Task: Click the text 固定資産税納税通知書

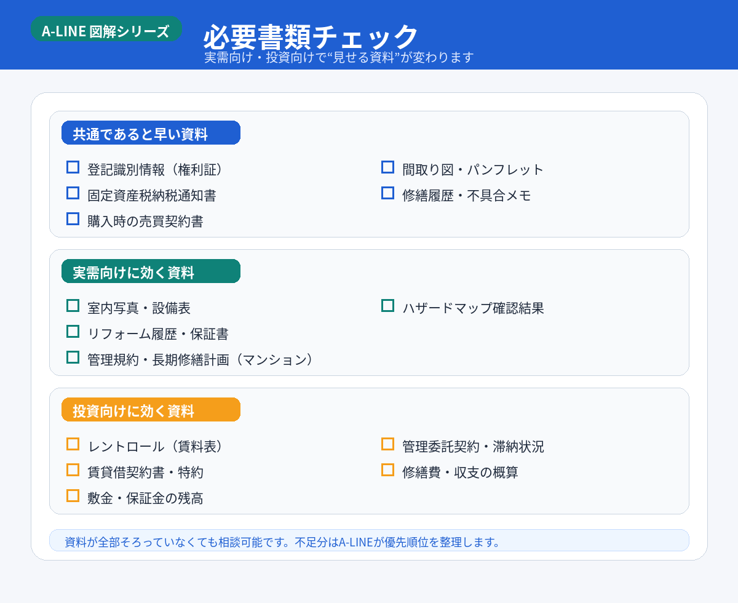Action: [x=152, y=196]
